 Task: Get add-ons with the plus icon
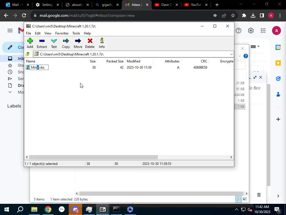click(x=278, y=119)
